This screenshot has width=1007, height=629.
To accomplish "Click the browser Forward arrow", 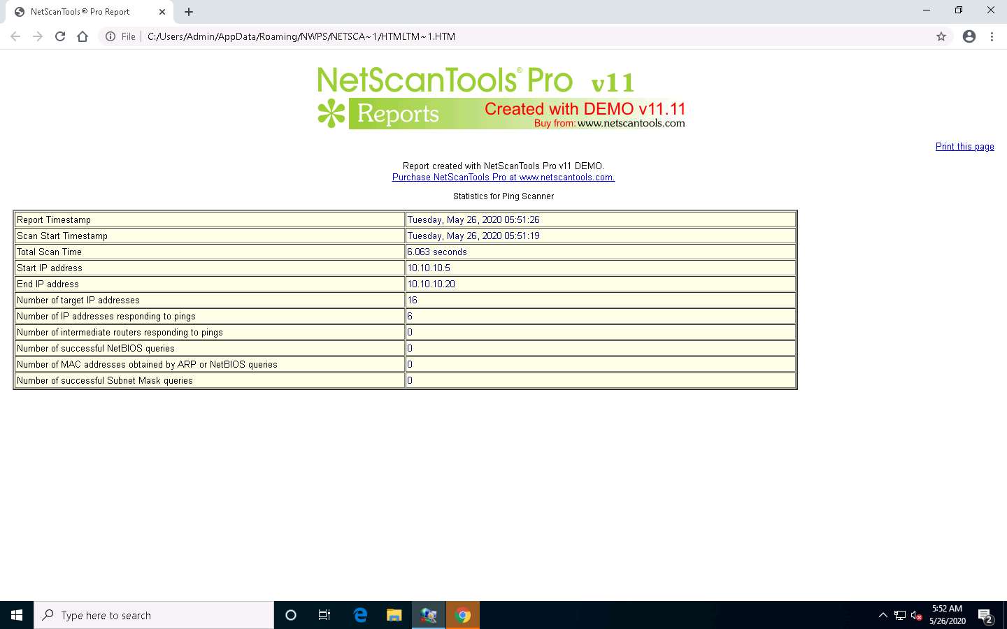I will (x=38, y=36).
